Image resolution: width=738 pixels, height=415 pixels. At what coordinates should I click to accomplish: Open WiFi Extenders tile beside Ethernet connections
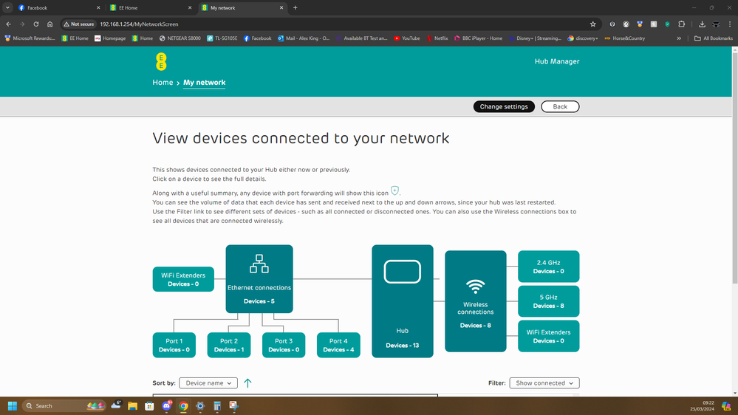click(183, 279)
